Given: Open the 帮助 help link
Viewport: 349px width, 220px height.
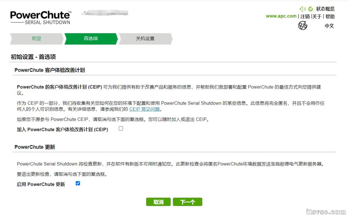Looking at the screenshot, I should (330, 16).
